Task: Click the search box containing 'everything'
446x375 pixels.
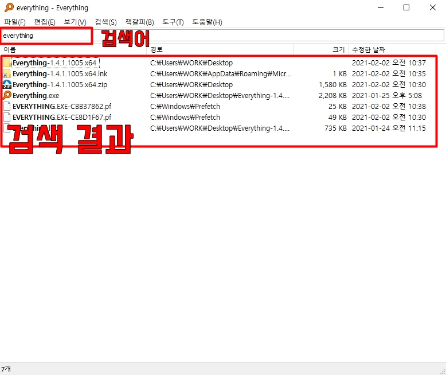Action: (222, 36)
